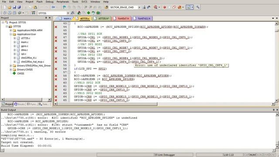Click Select Software Packs icon
279x157 pixels.
(x=93, y=13)
